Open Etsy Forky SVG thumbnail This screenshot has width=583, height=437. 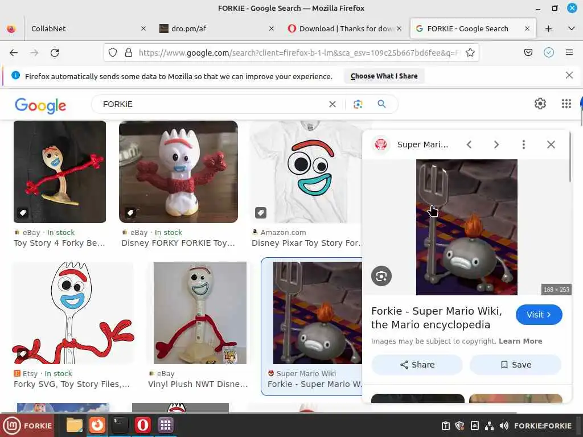click(73, 313)
